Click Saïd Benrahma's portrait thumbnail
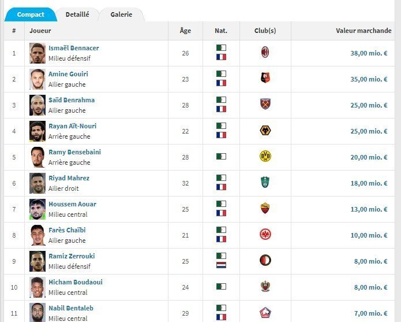401x322 pixels. 38,105
